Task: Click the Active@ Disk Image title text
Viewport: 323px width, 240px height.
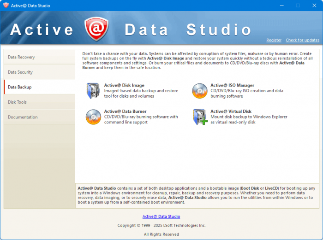Action: pyautogui.click(x=124, y=85)
